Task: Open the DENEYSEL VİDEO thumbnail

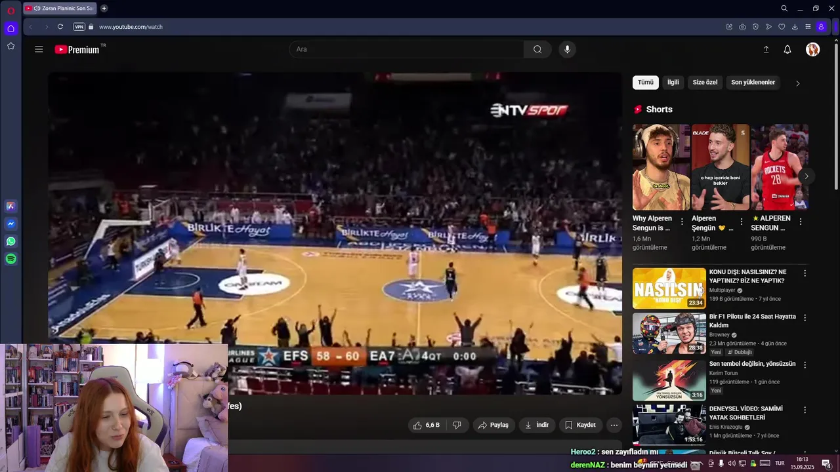Action: pos(669,425)
